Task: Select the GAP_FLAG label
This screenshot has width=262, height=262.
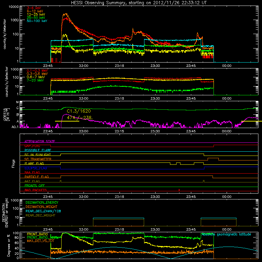Action: [x=32, y=146]
